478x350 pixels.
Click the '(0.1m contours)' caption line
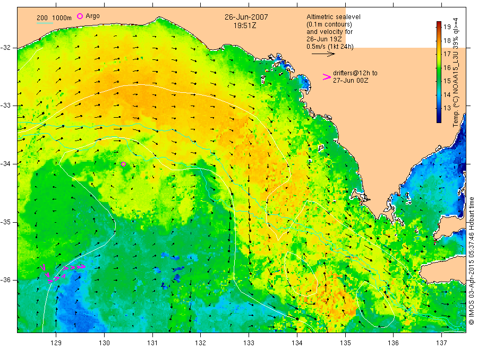coord(329,24)
